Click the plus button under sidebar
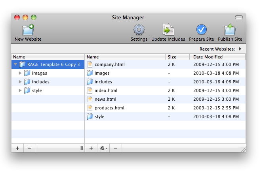 17,148
